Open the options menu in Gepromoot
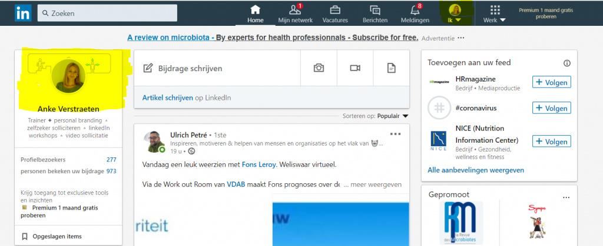603x246 pixels. pyautogui.click(x=566, y=197)
